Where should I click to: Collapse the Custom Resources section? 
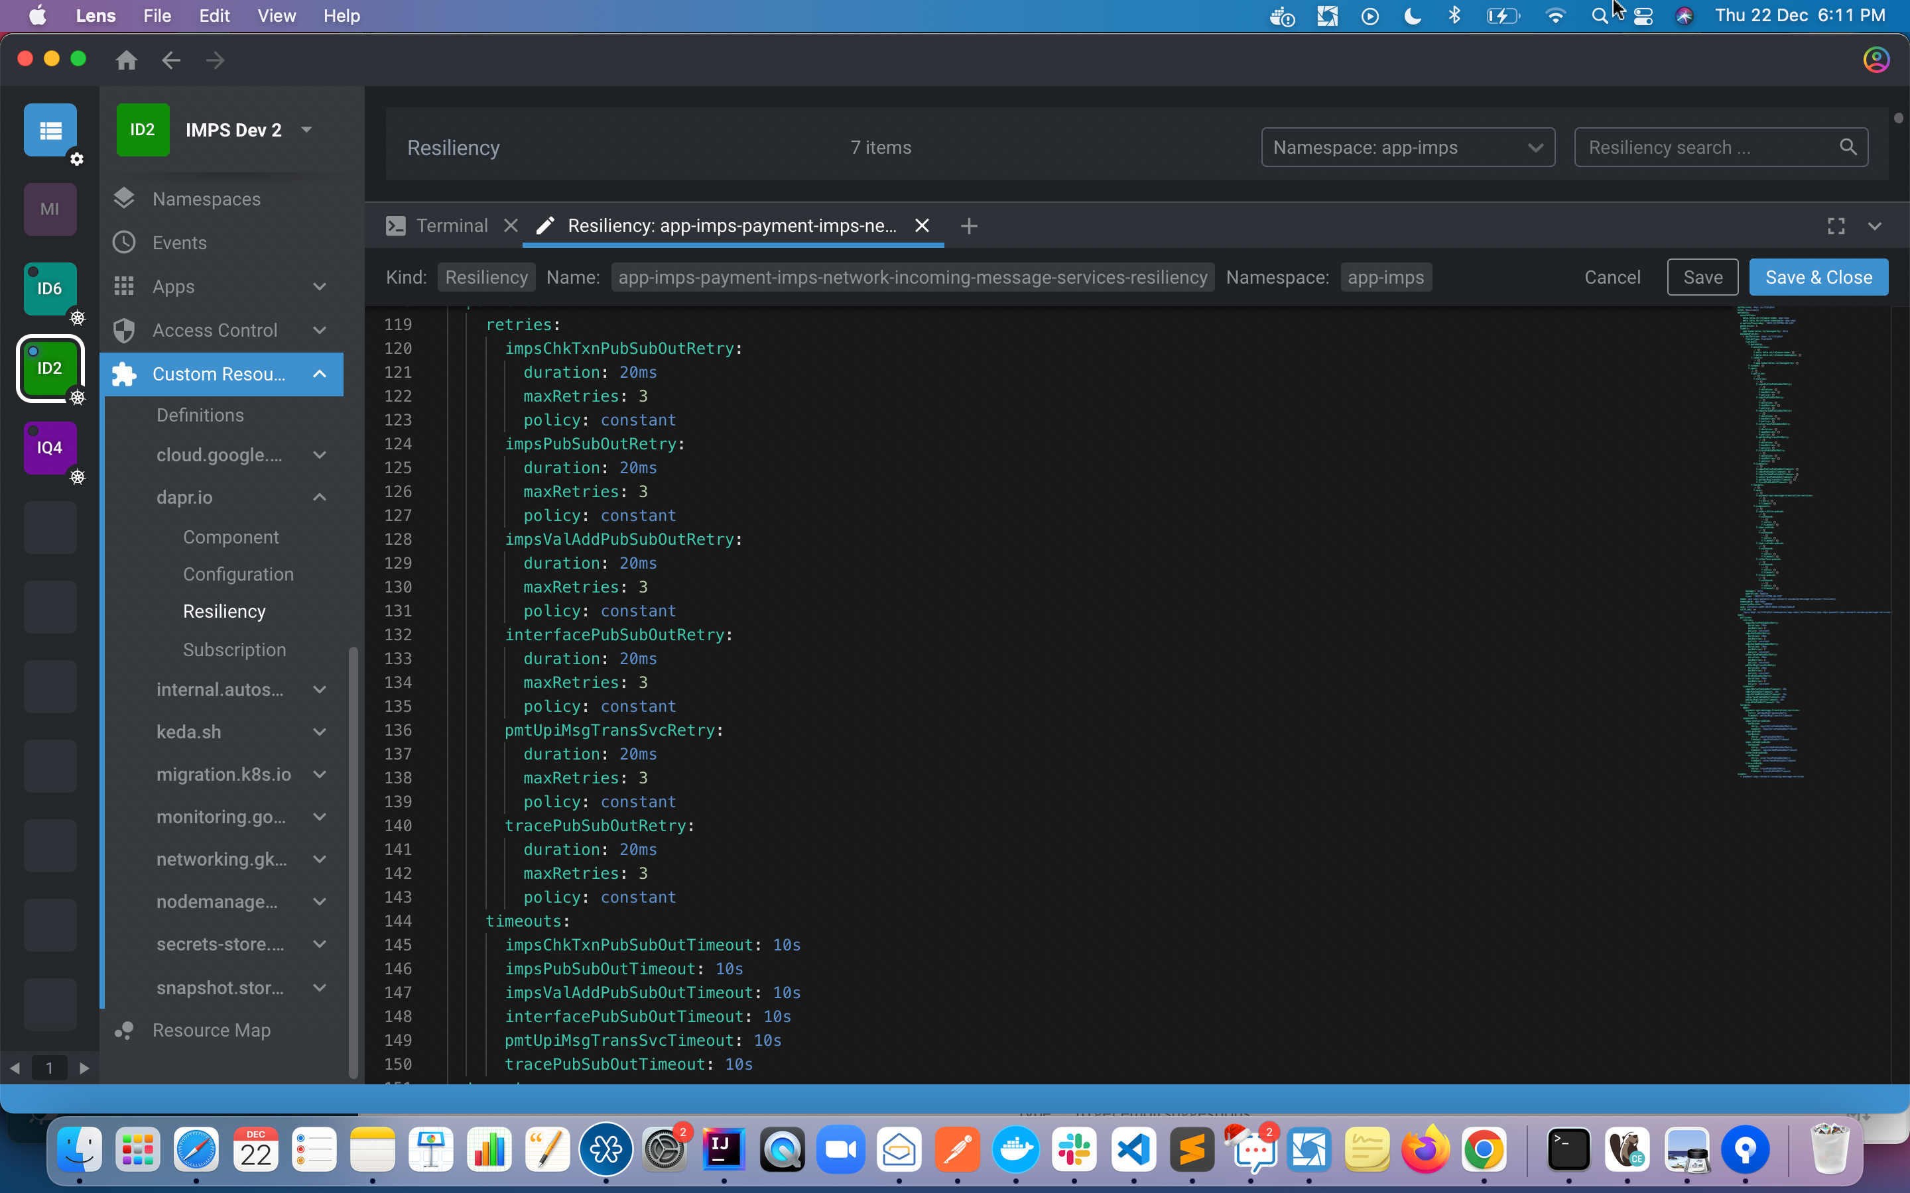tap(320, 374)
